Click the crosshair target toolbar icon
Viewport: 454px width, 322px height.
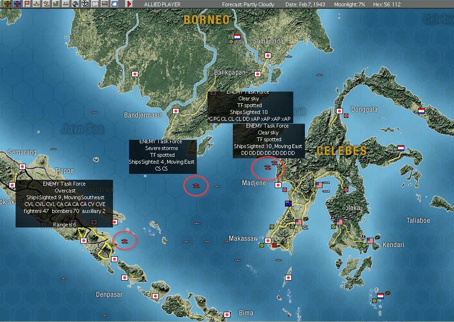pos(85,4)
